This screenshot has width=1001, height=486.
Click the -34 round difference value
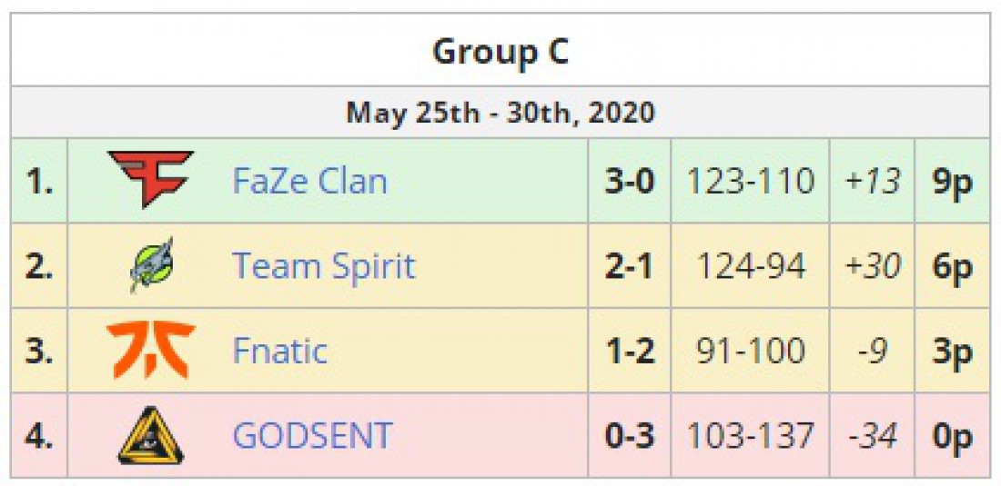tap(872, 437)
